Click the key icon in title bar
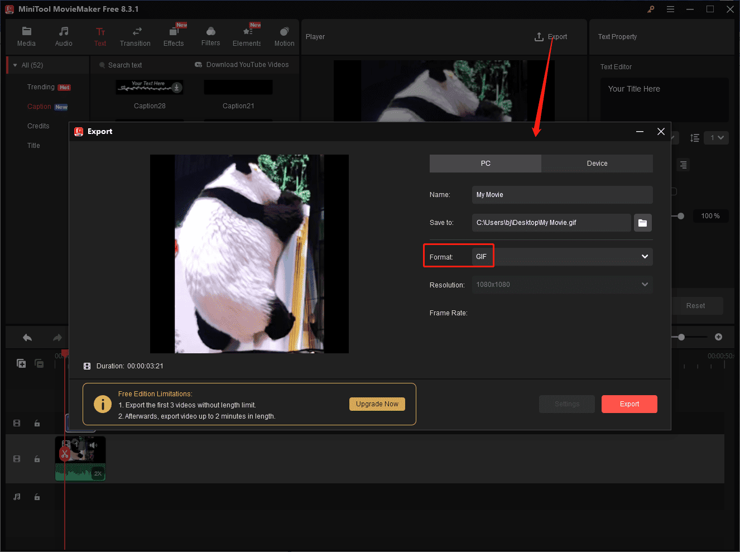This screenshot has height=552, width=740. 651,9
